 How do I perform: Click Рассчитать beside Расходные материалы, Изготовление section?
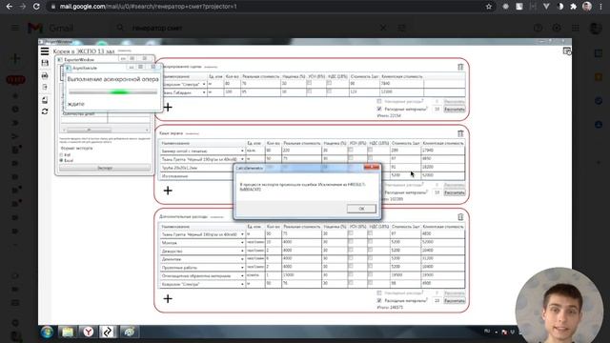click(x=455, y=192)
